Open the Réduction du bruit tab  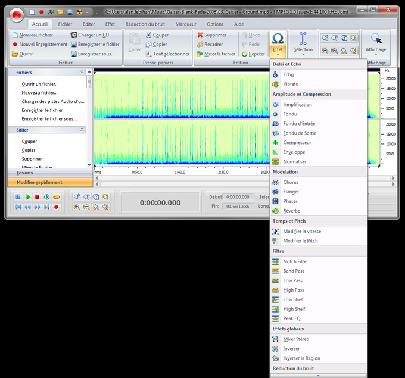145,24
